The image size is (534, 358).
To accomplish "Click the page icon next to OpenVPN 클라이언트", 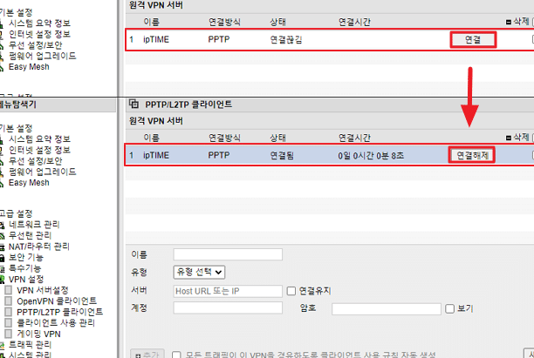I will pos(9,301).
